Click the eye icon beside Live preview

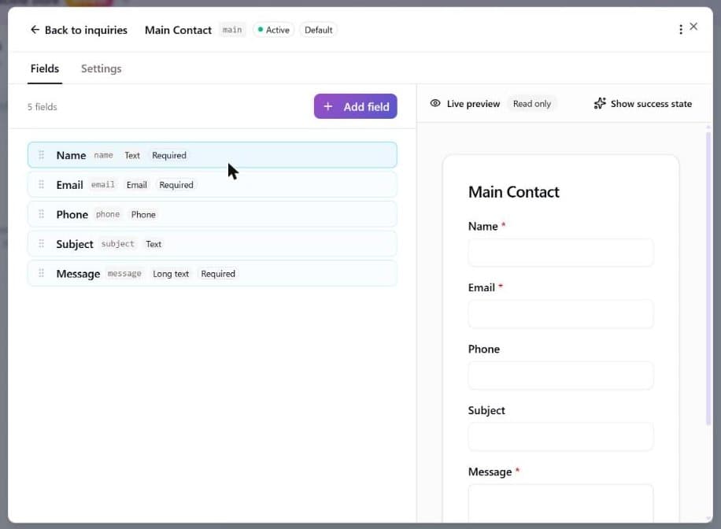(435, 103)
